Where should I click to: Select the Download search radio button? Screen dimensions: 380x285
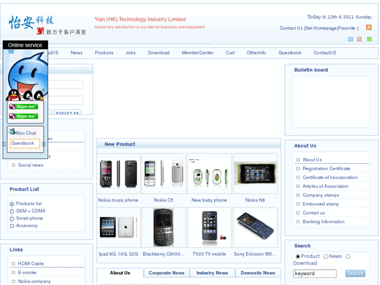click(348, 256)
